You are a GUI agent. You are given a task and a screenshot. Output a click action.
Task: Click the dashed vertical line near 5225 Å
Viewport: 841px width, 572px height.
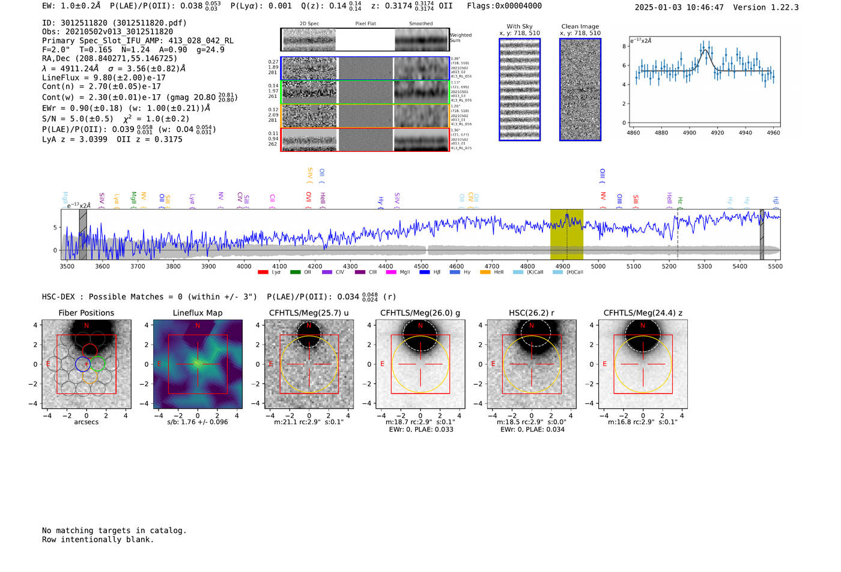(x=678, y=234)
